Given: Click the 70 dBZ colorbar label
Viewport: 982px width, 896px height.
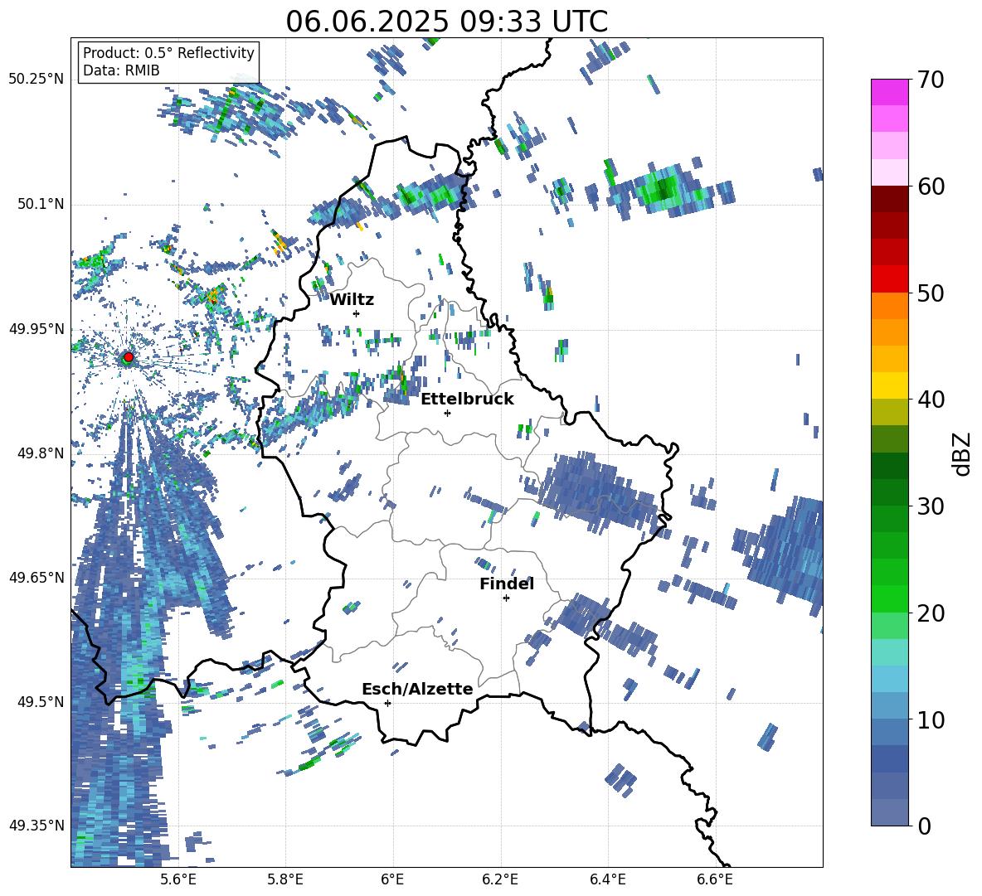Looking at the screenshot, I should (931, 80).
